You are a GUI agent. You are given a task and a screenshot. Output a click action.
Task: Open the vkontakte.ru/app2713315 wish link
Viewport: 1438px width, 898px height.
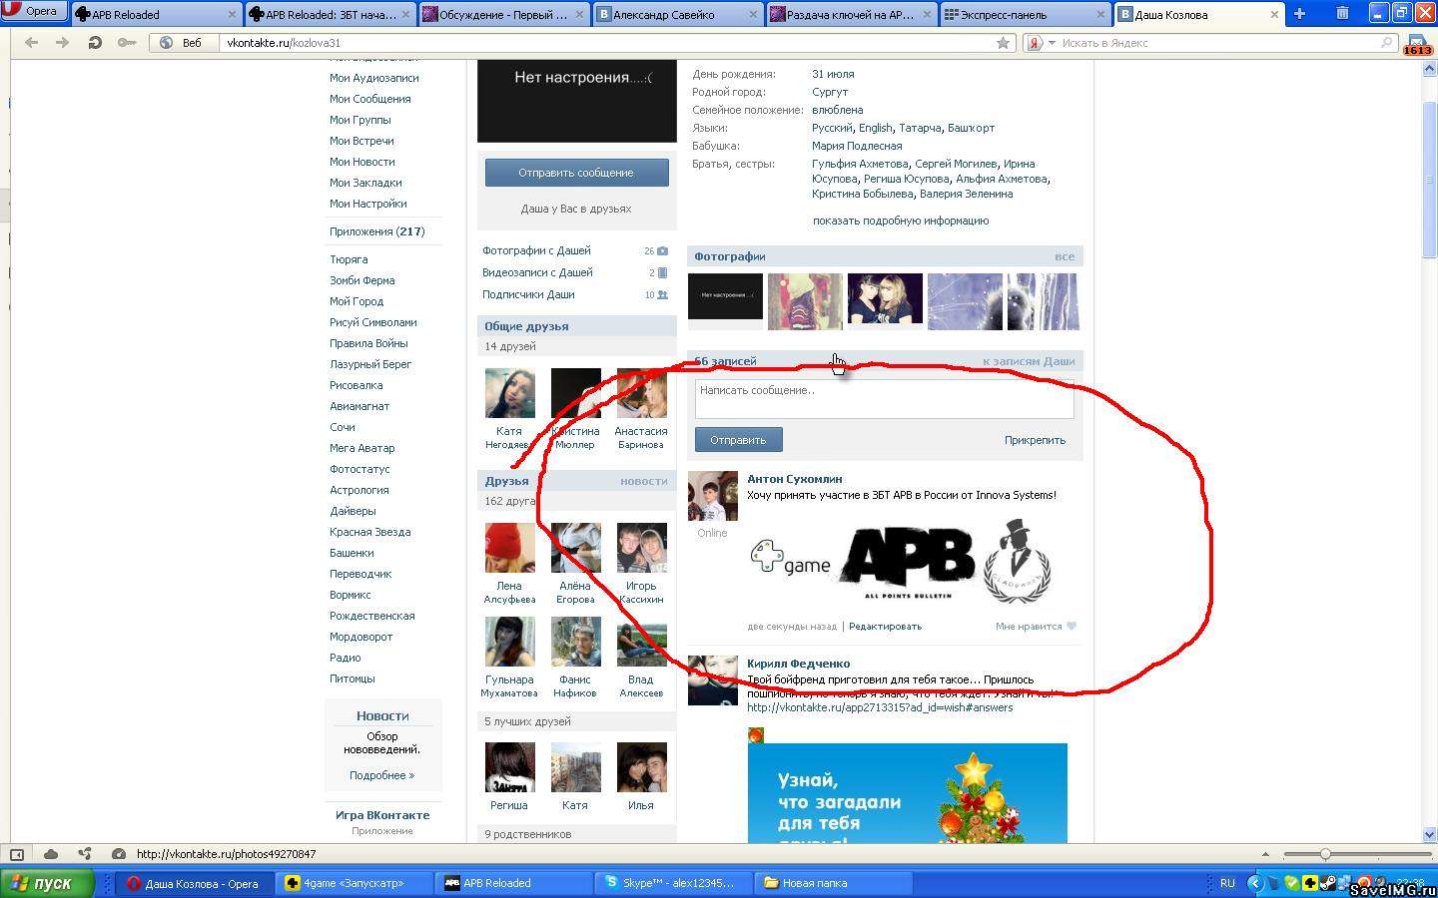pos(880,707)
